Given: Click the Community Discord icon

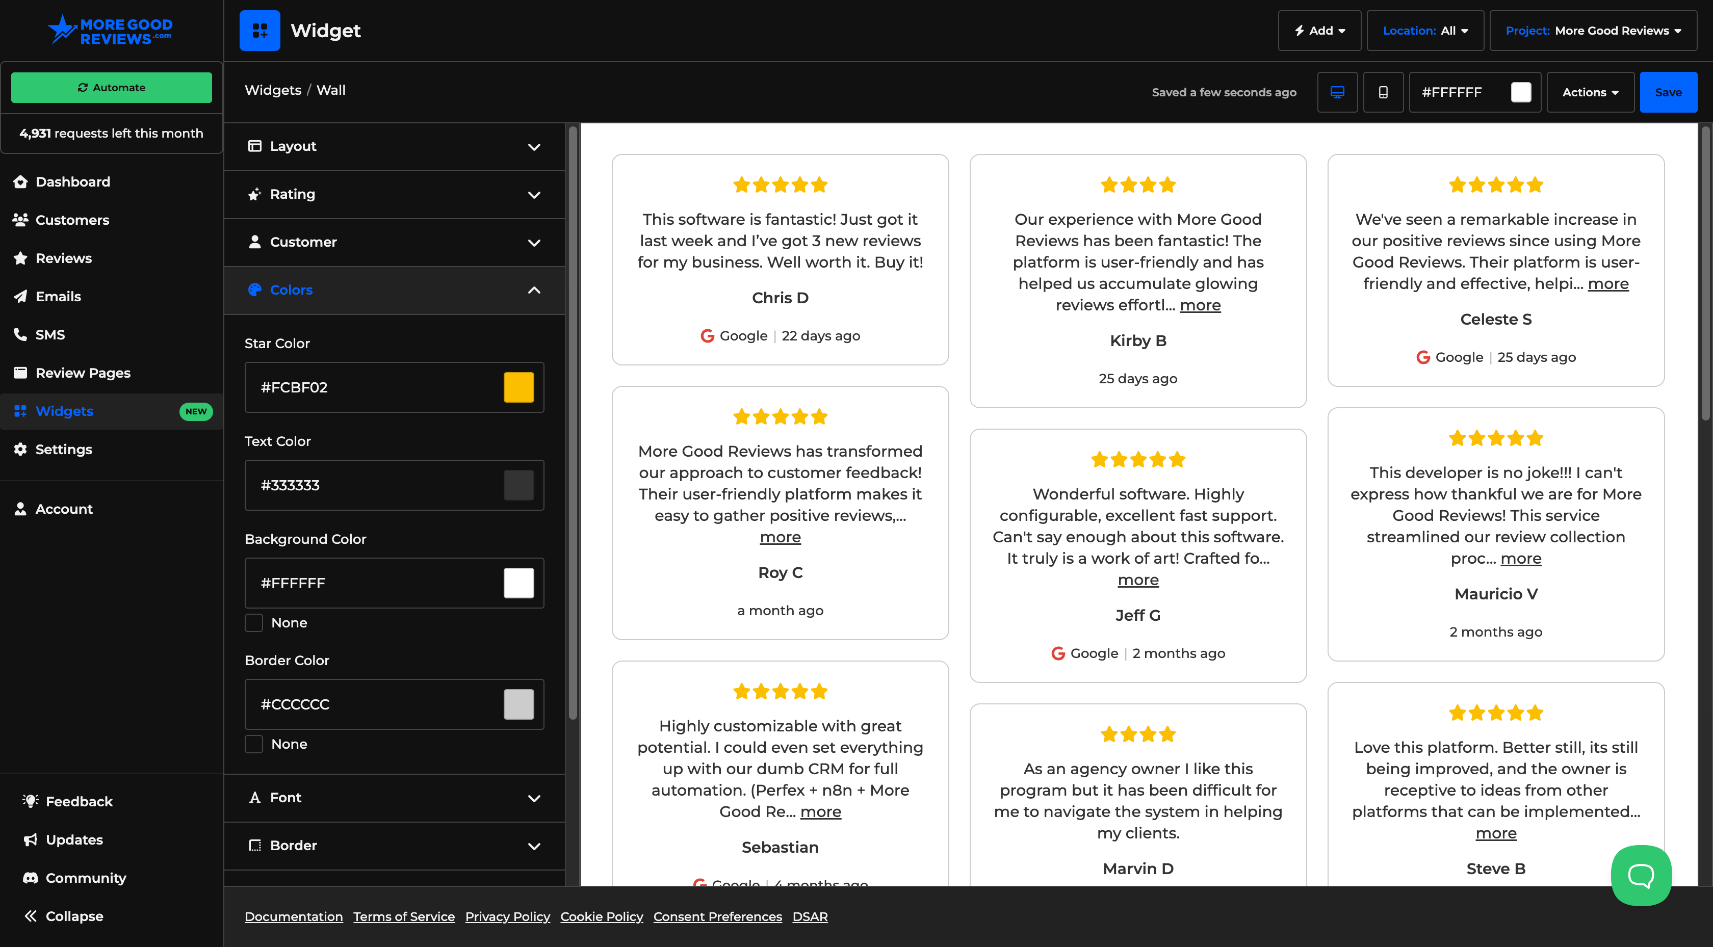Looking at the screenshot, I should point(30,878).
